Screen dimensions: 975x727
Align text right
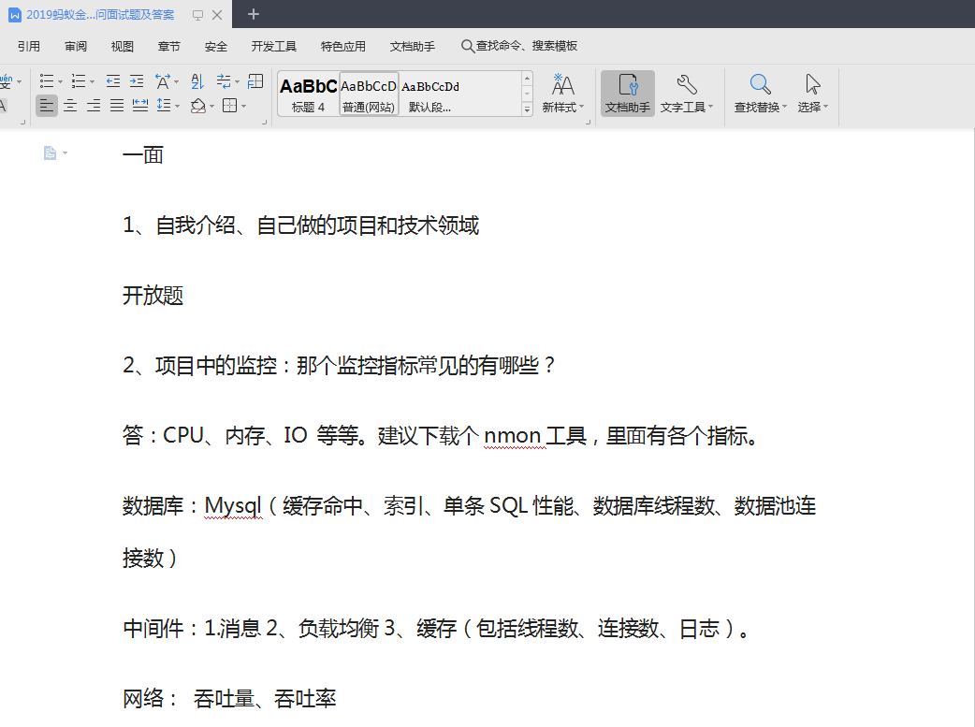point(94,106)
